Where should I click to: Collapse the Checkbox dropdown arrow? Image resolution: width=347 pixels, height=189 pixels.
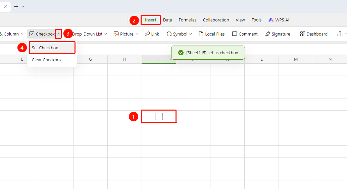click(x=58, y=34)
